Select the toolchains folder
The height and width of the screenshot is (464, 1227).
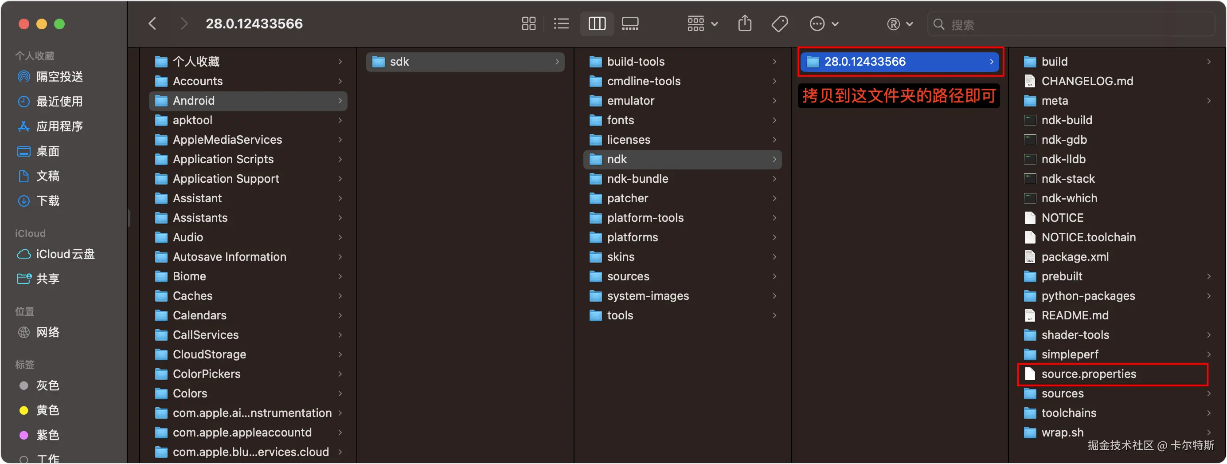1117,413
